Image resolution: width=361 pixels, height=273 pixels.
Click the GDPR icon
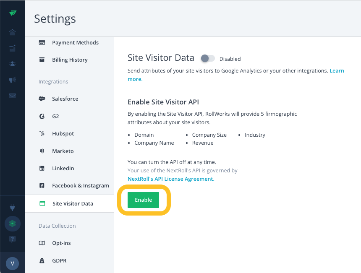[42, 260]
